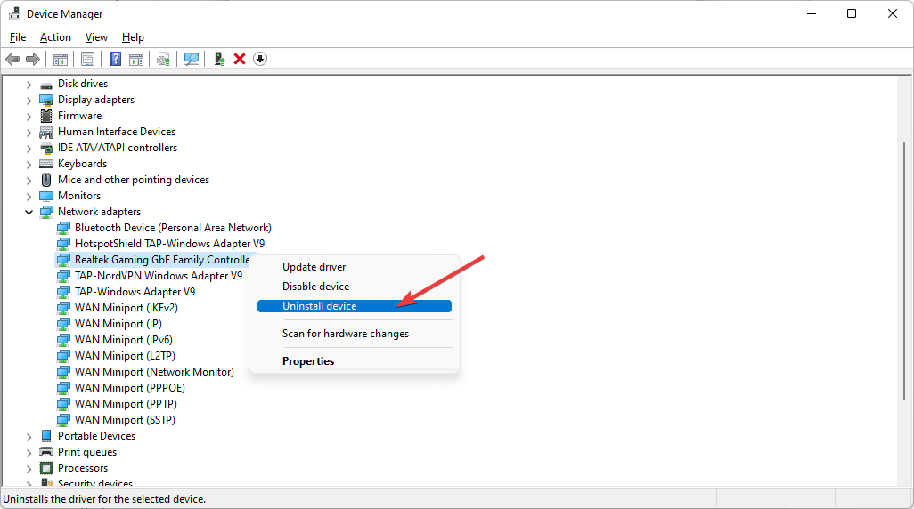The height and width of the screenshot is (509, 914).
Task: Expand the Keyboards node
Action: pyautogui.click(x=29, y=165)
